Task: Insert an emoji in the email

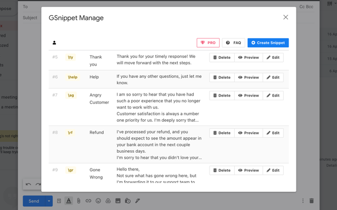Action: pyautogui.click(x=98, y=201)
